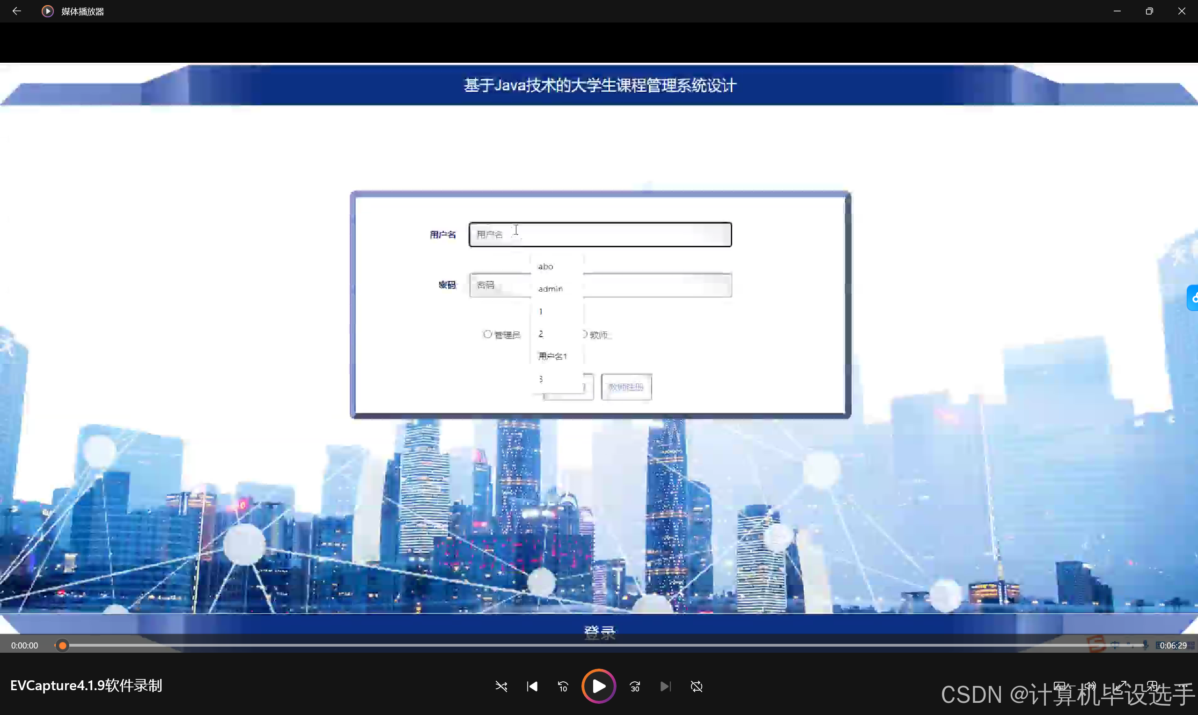1198x715 pixels.
Task: Click the 教师注册 button
Action: coord(626,387)
